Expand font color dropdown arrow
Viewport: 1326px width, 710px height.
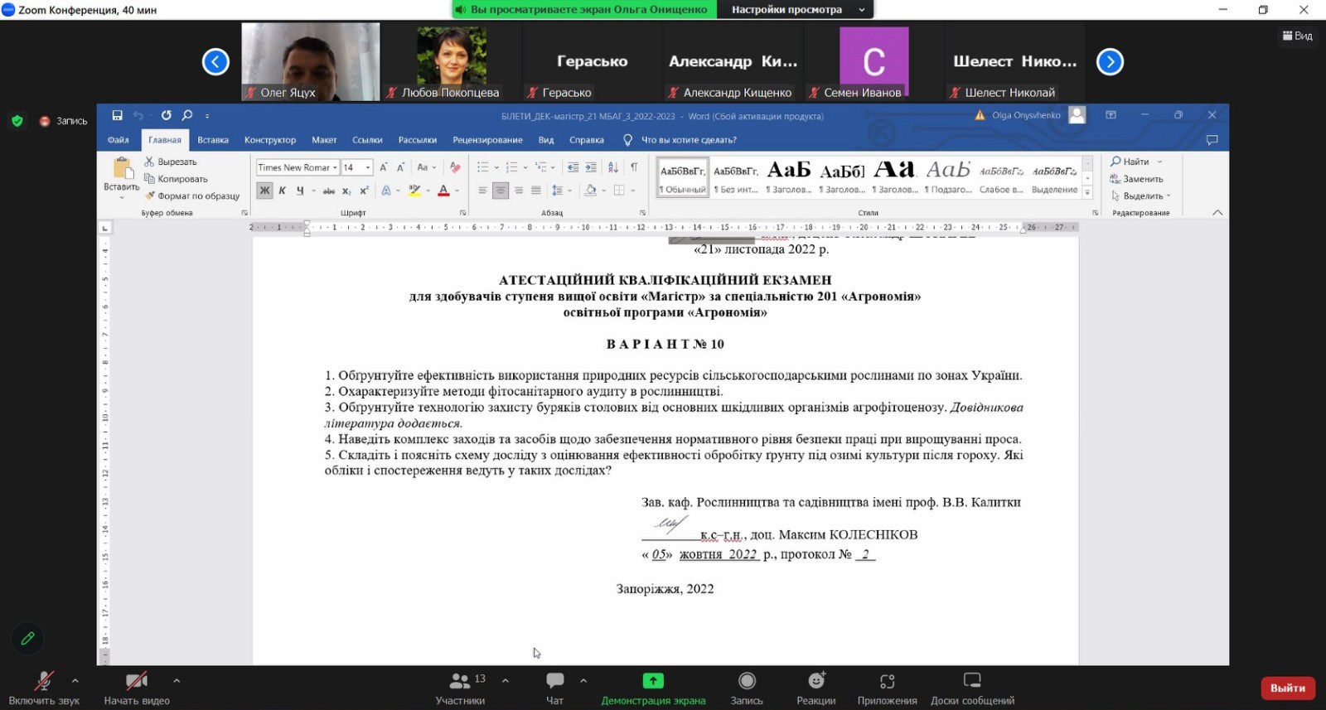(x=457, y=191)
